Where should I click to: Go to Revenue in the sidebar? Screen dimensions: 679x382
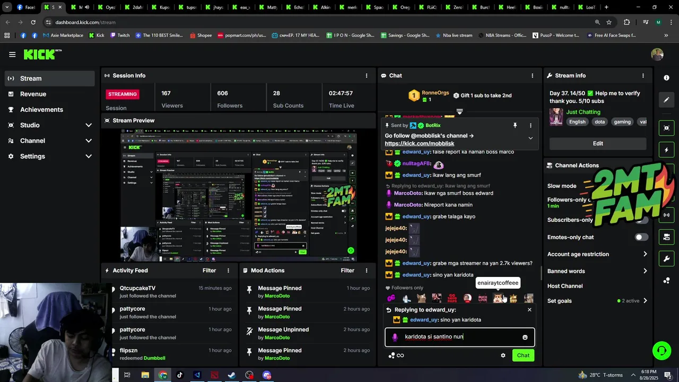coord(50,94)
